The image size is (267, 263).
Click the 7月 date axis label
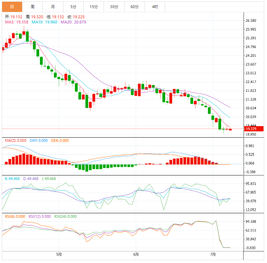click(213, 255)
